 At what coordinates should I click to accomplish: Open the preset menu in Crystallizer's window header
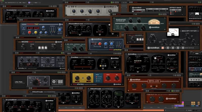pos(14,96)
